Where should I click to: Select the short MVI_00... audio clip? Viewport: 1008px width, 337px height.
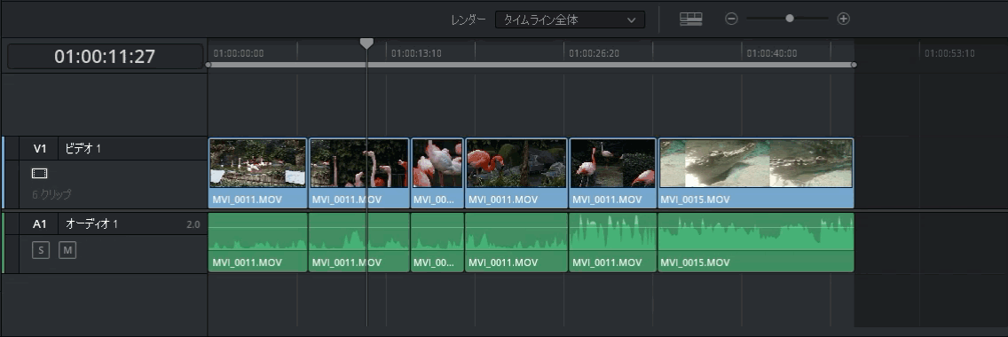tap(437, 243)
